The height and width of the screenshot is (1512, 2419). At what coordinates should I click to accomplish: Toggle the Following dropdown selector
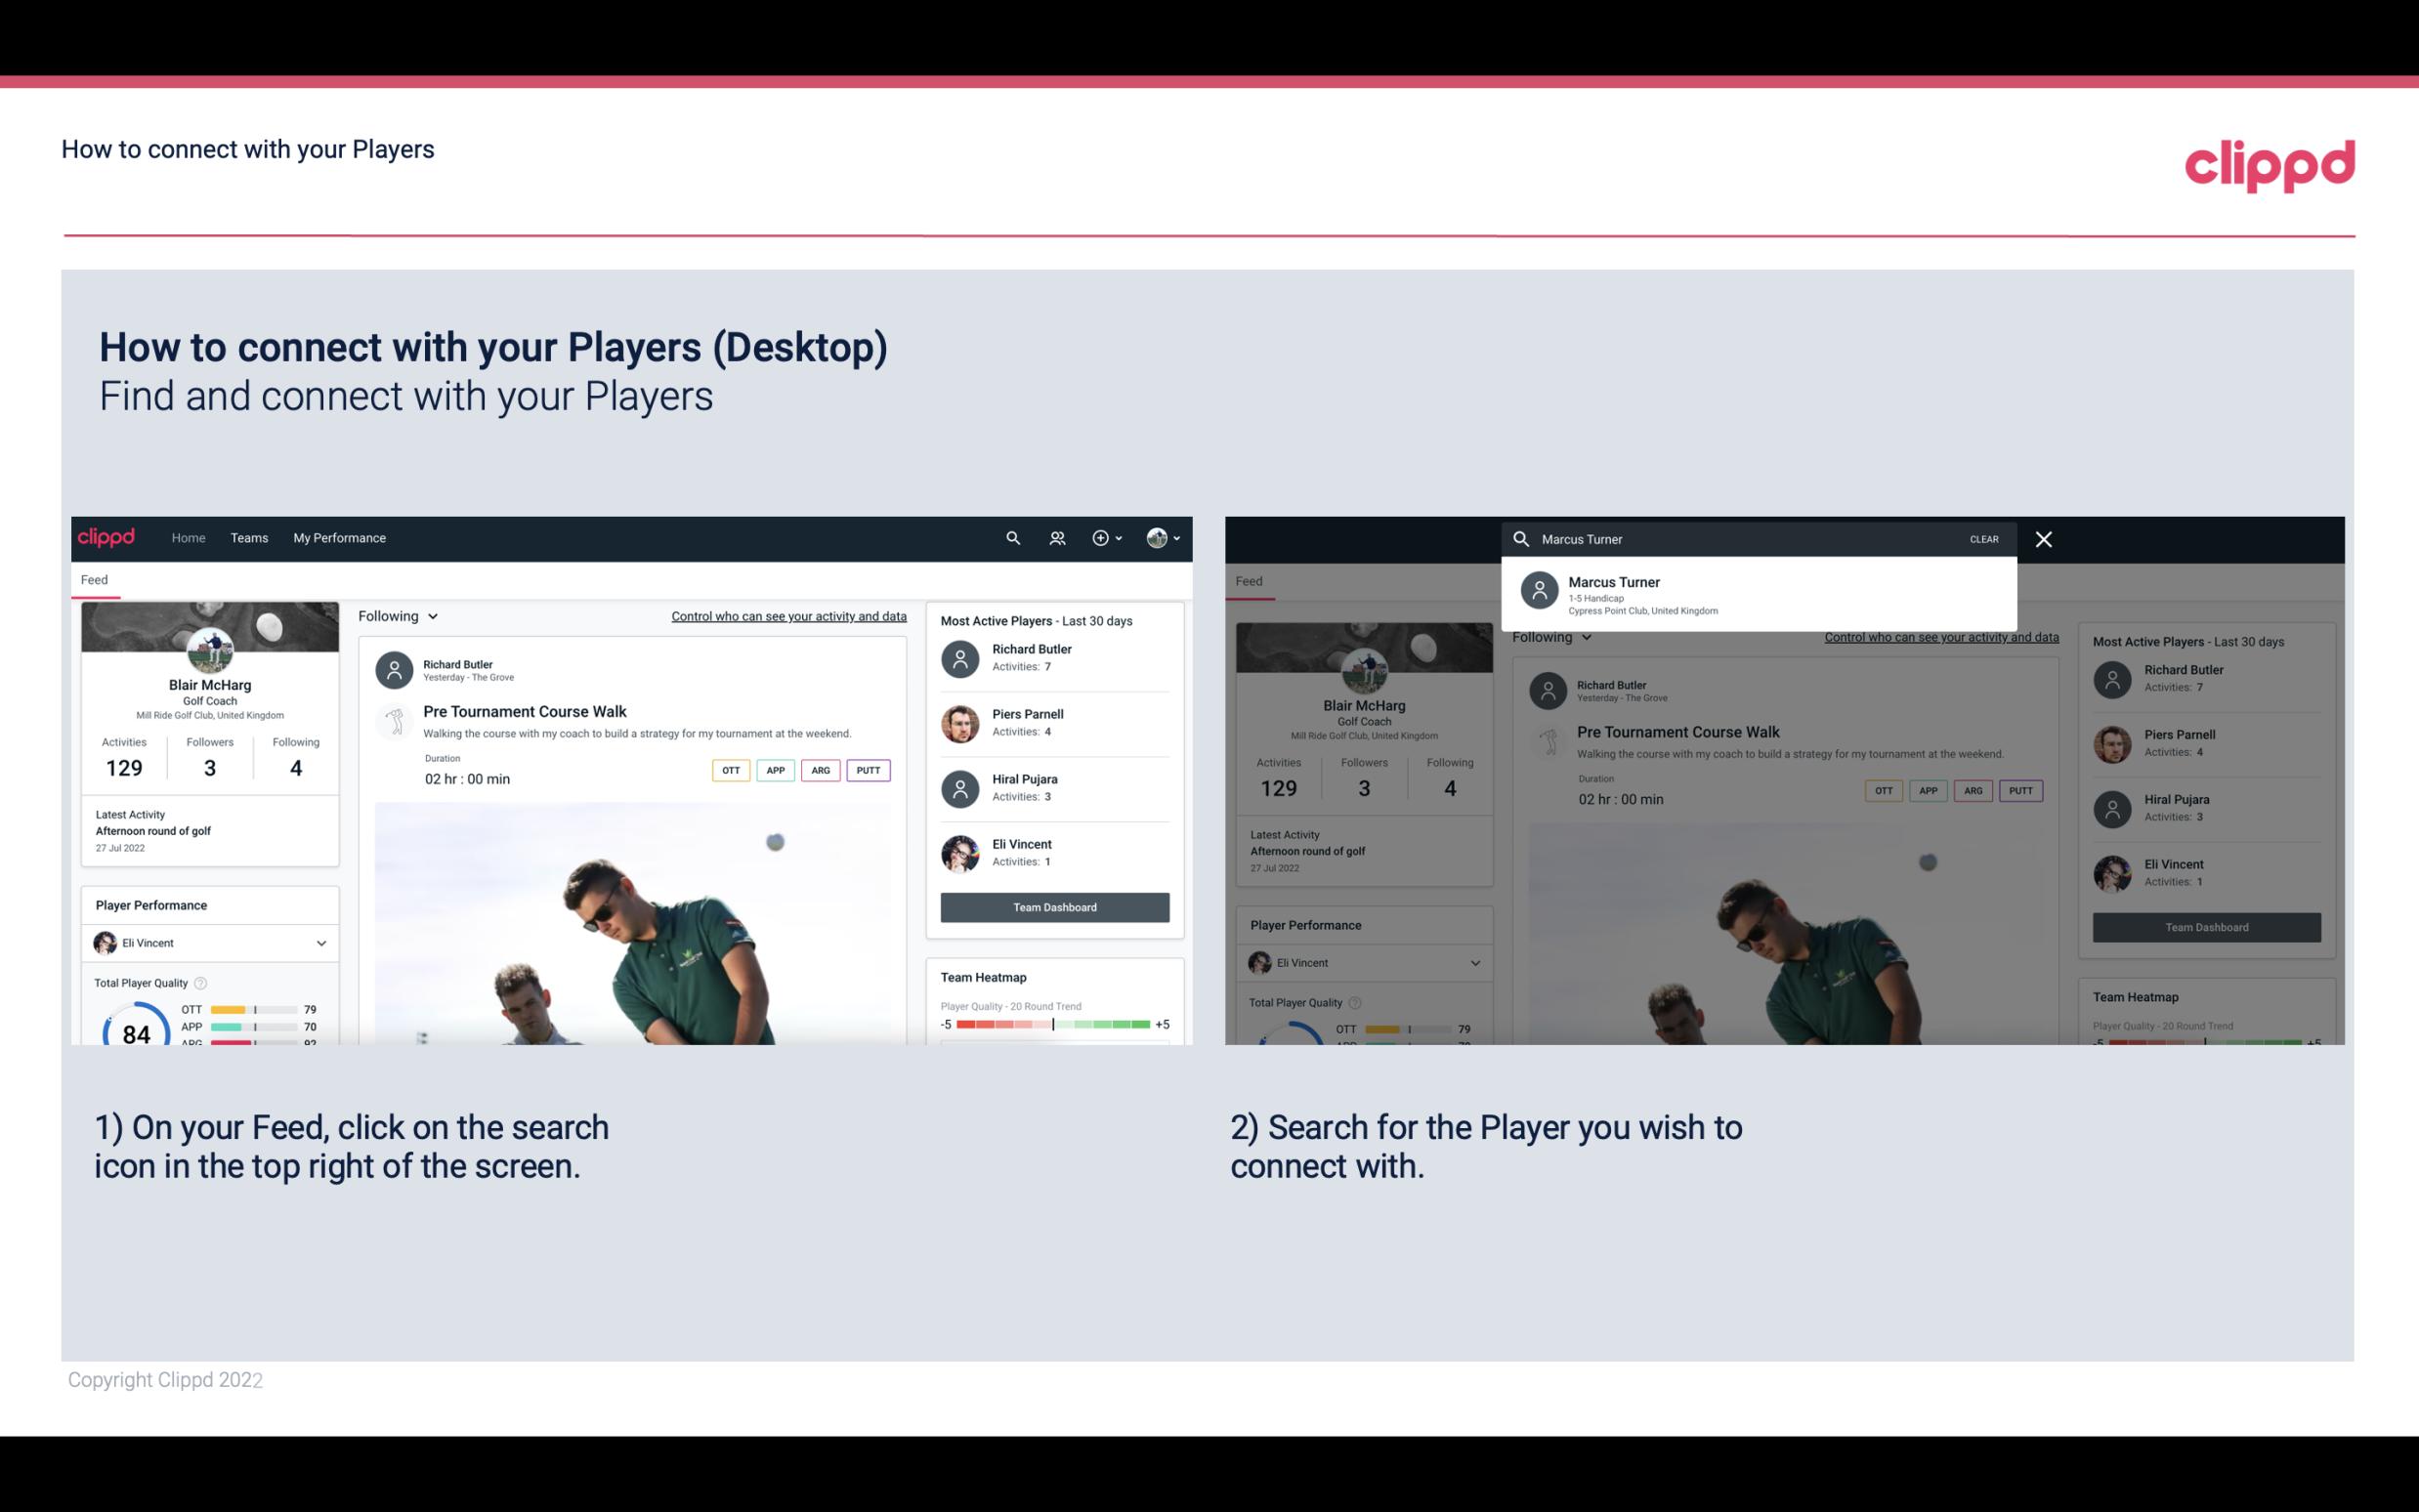click(396, 615)
